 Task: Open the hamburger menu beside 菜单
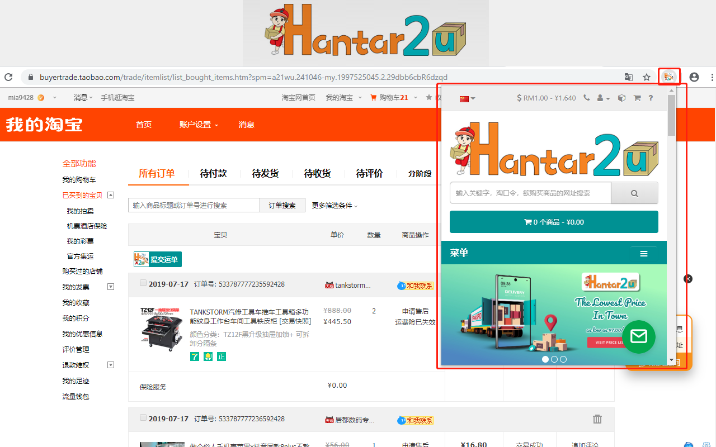click(644, 254)
